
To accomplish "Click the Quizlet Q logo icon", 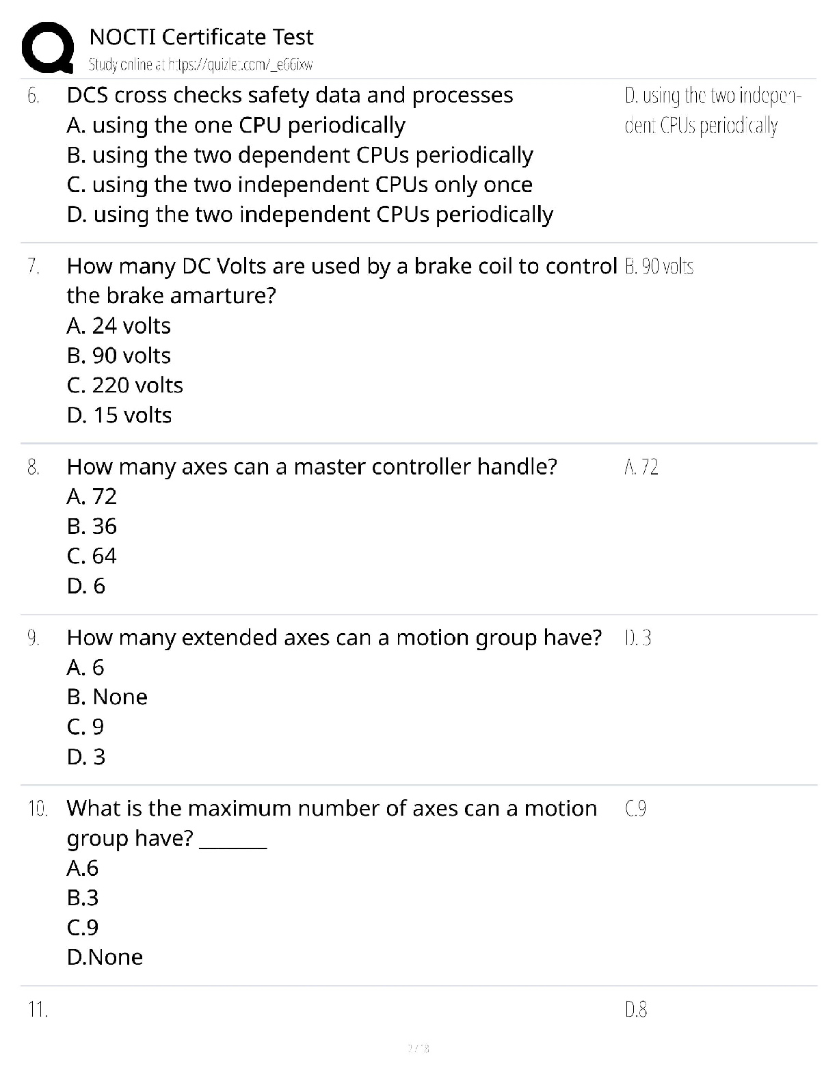I will (x=48, y=47).
